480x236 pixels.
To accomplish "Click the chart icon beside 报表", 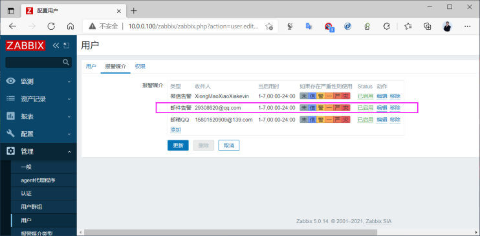I will point(11,116).
